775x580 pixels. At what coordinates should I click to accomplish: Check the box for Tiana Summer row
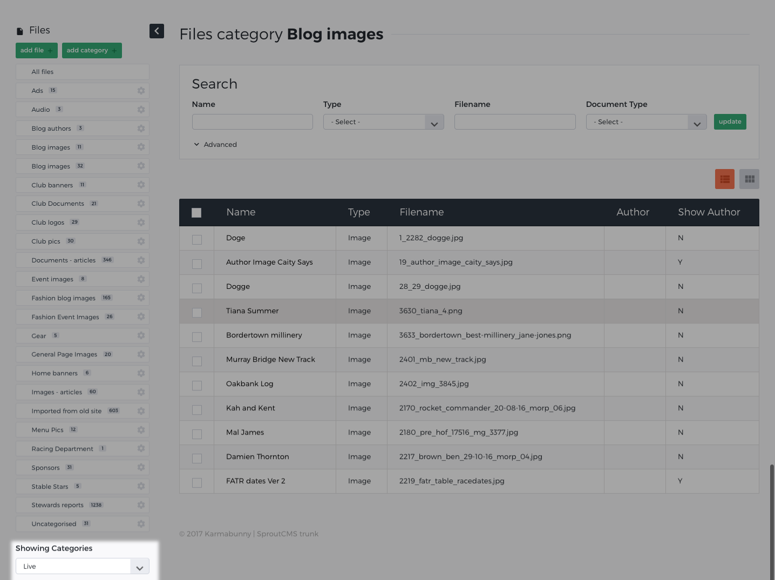[x=197, y=313]
